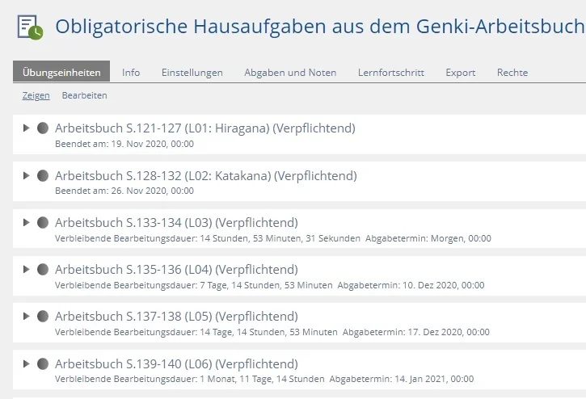This screenshot has height=399, width=586.
Task: Open Arbeitsbuch S.137-138 (L05) assignment title
Action: [176, 317]
